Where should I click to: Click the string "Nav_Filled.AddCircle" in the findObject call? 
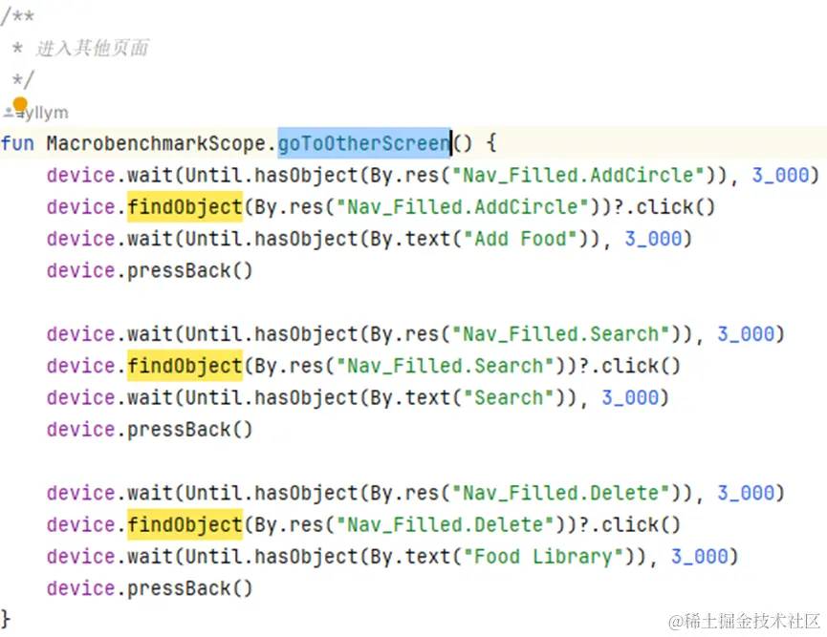coord(462,206)
